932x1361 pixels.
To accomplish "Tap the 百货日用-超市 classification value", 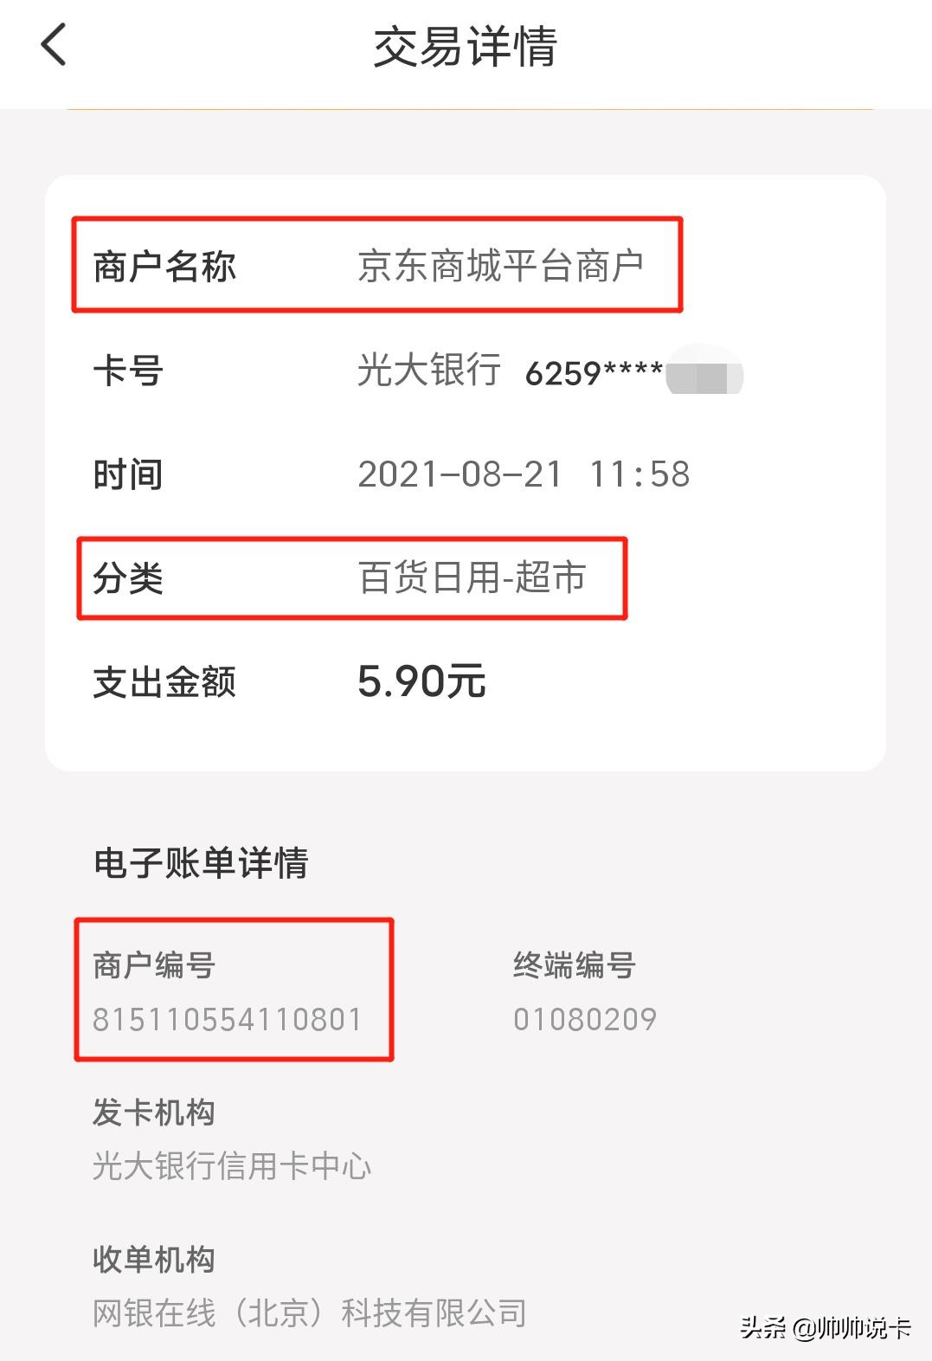I will point(472,577).
